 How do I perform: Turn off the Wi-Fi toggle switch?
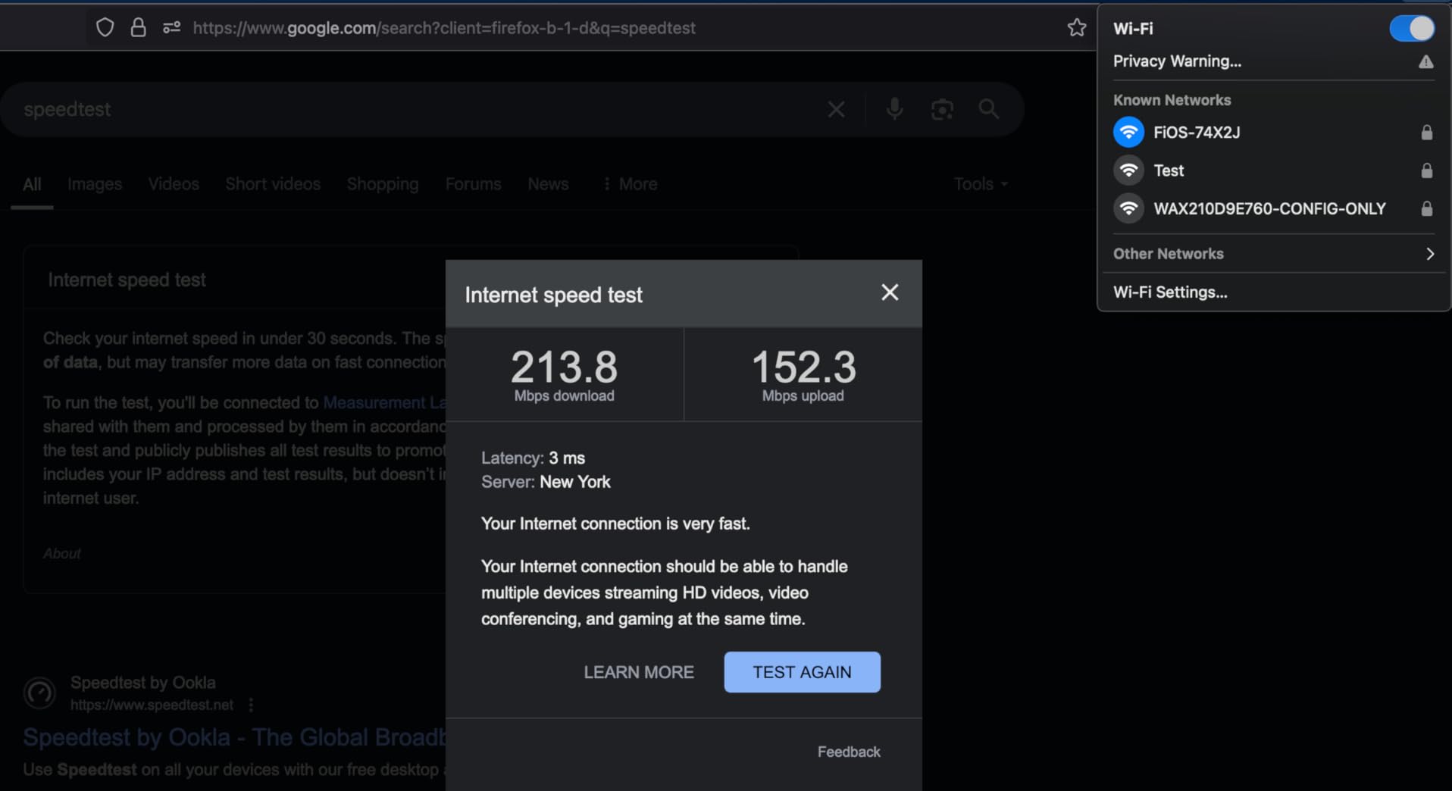pos(1411,29)
